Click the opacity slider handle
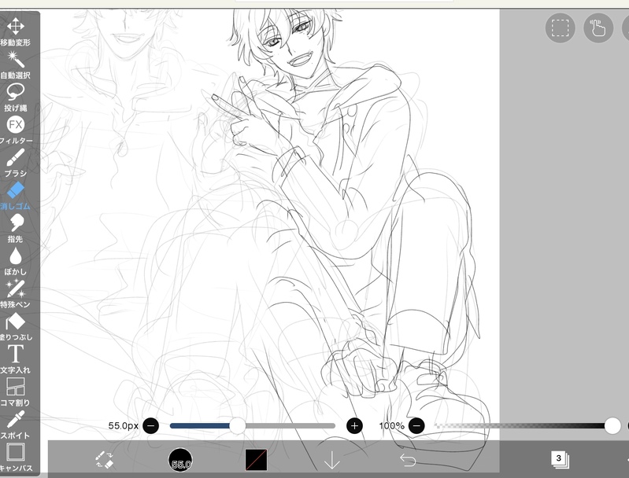Image resolution: width=629 pixels, height=478 pixels. pyautogui.click(x=612, y=425)
